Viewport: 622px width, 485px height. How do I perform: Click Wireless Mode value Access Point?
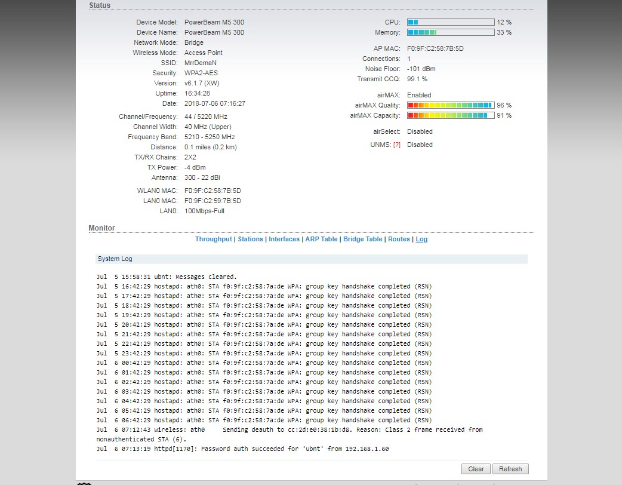pyautogui.click(x=203, y=53)
